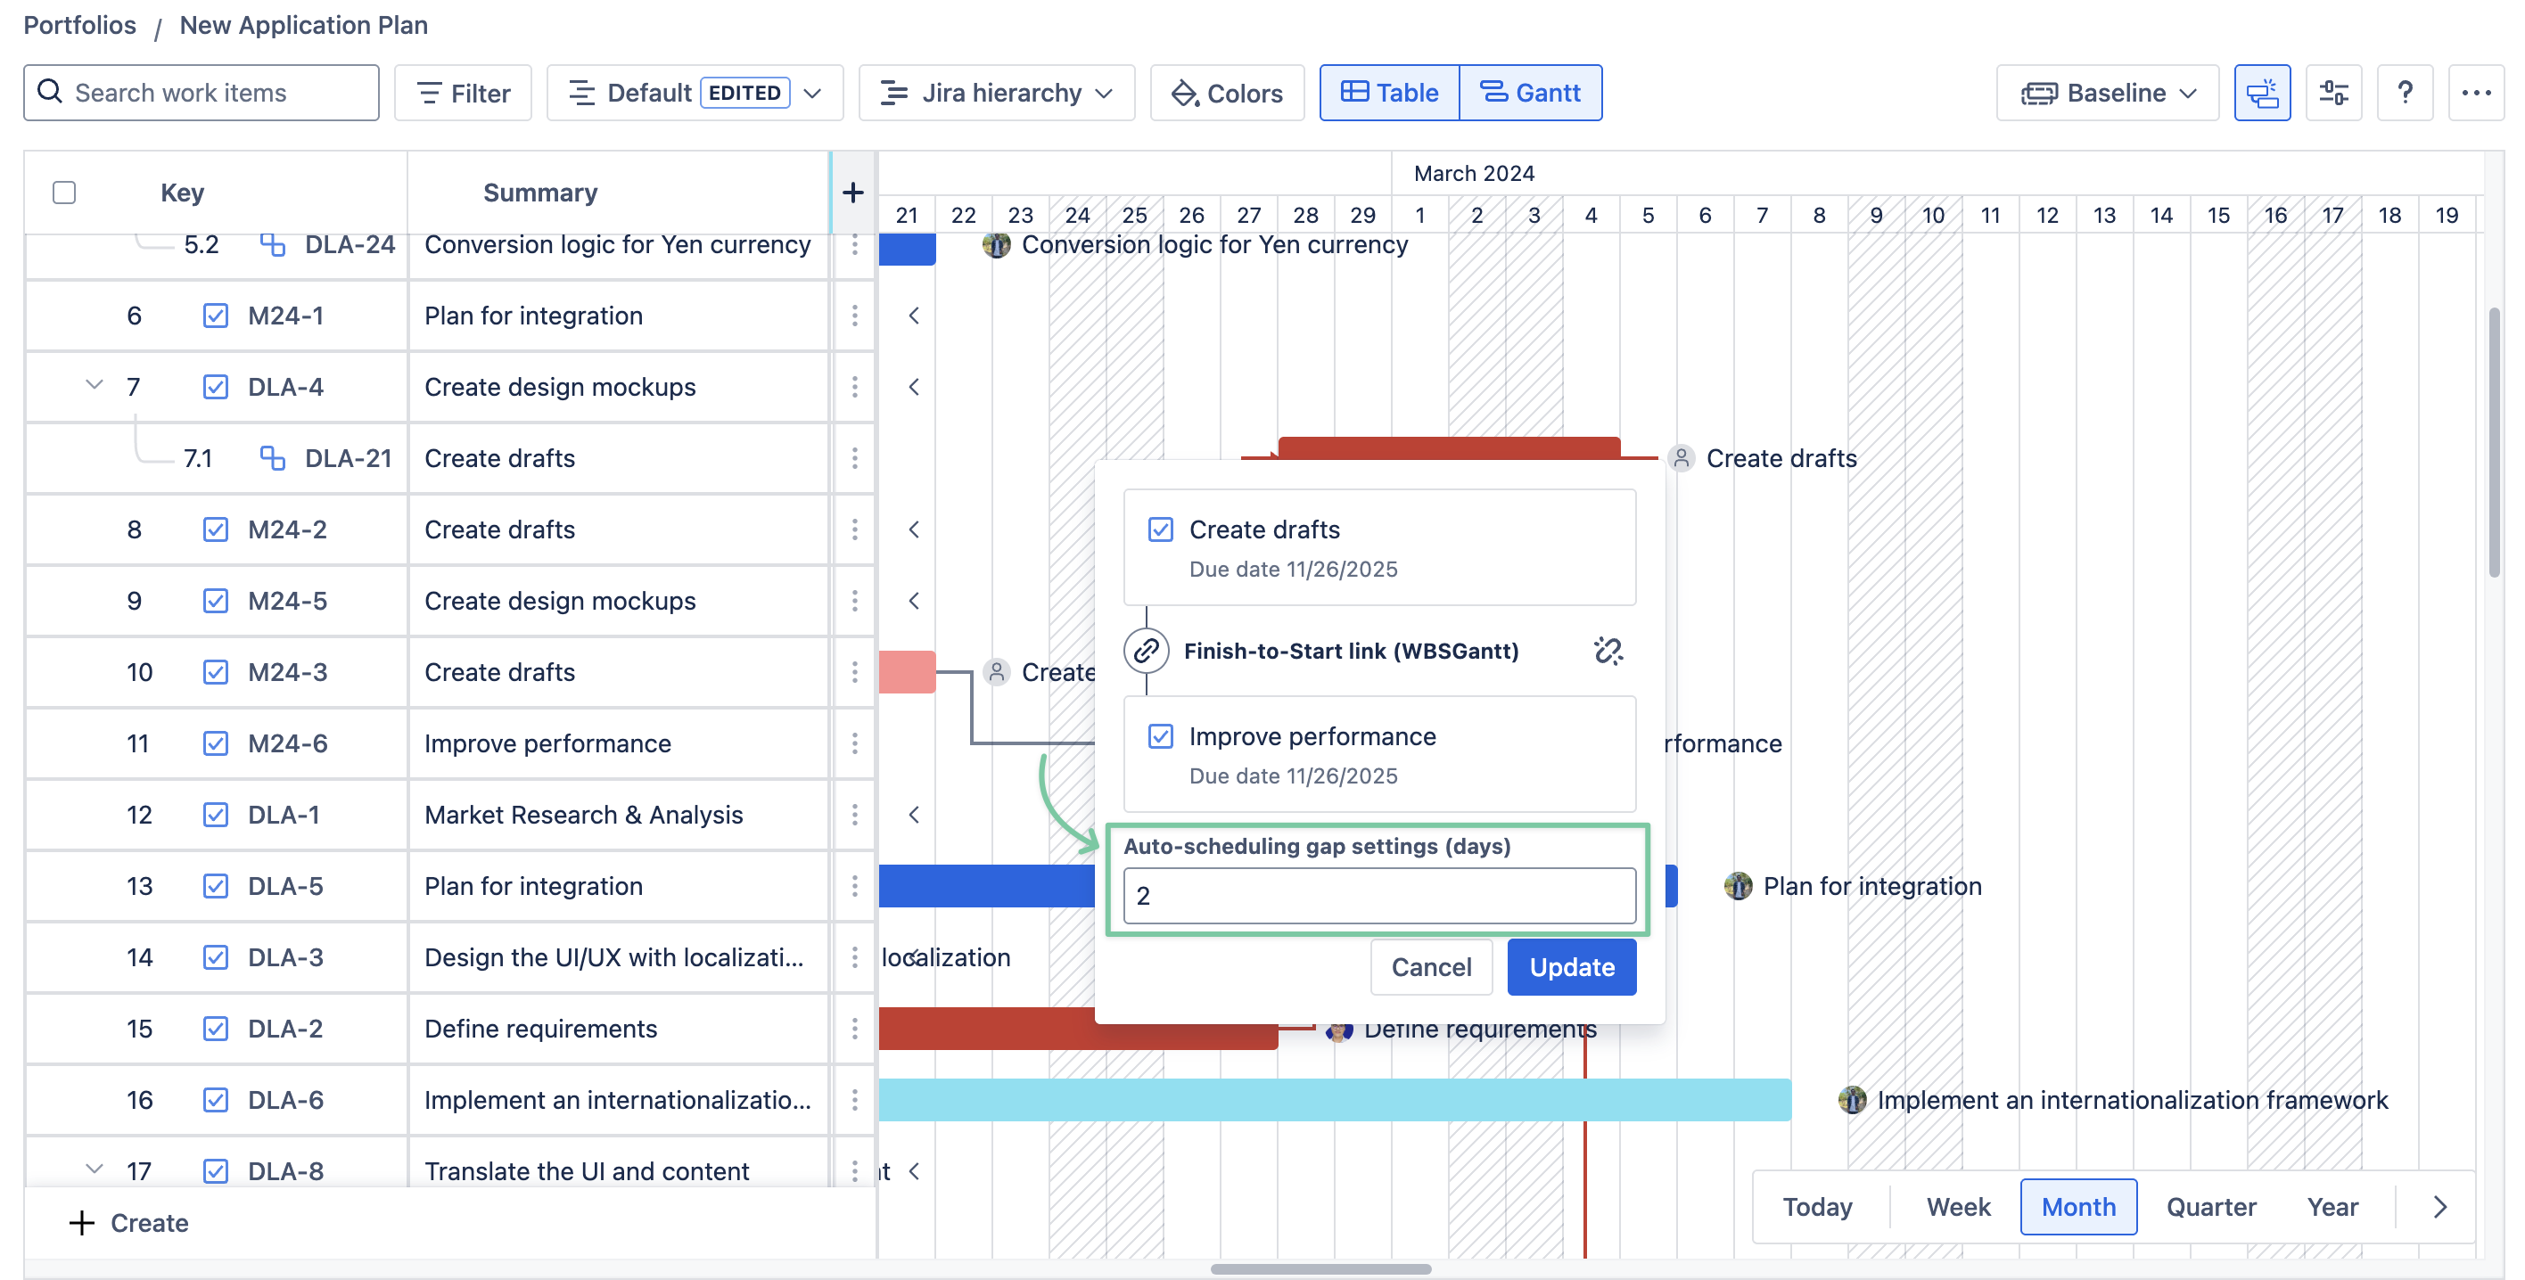Viewport: 2525px width, 1280px height.
Task: Click the Update button
Action: pos(1570,966)
